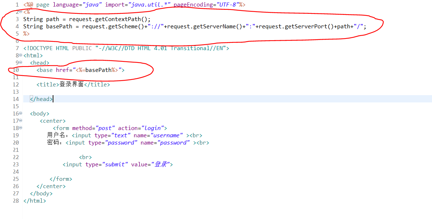Click the value "登录" string
The height and width of the screenshot is (219, 432).
(x=160, y=165)
